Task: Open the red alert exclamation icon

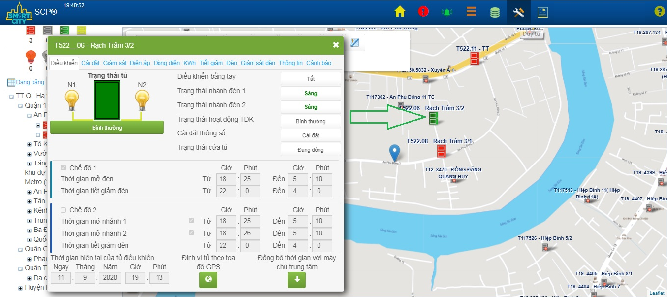Action: point(423,12)
